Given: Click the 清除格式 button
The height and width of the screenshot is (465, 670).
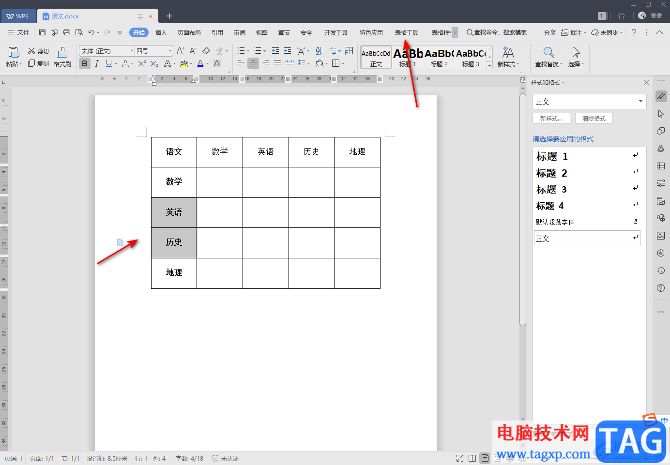Looking at the screenshot, I should click(x=594, y=119).
